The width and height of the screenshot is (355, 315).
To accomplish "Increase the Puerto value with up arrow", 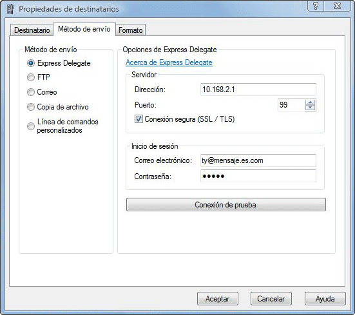I will (310, 102).
